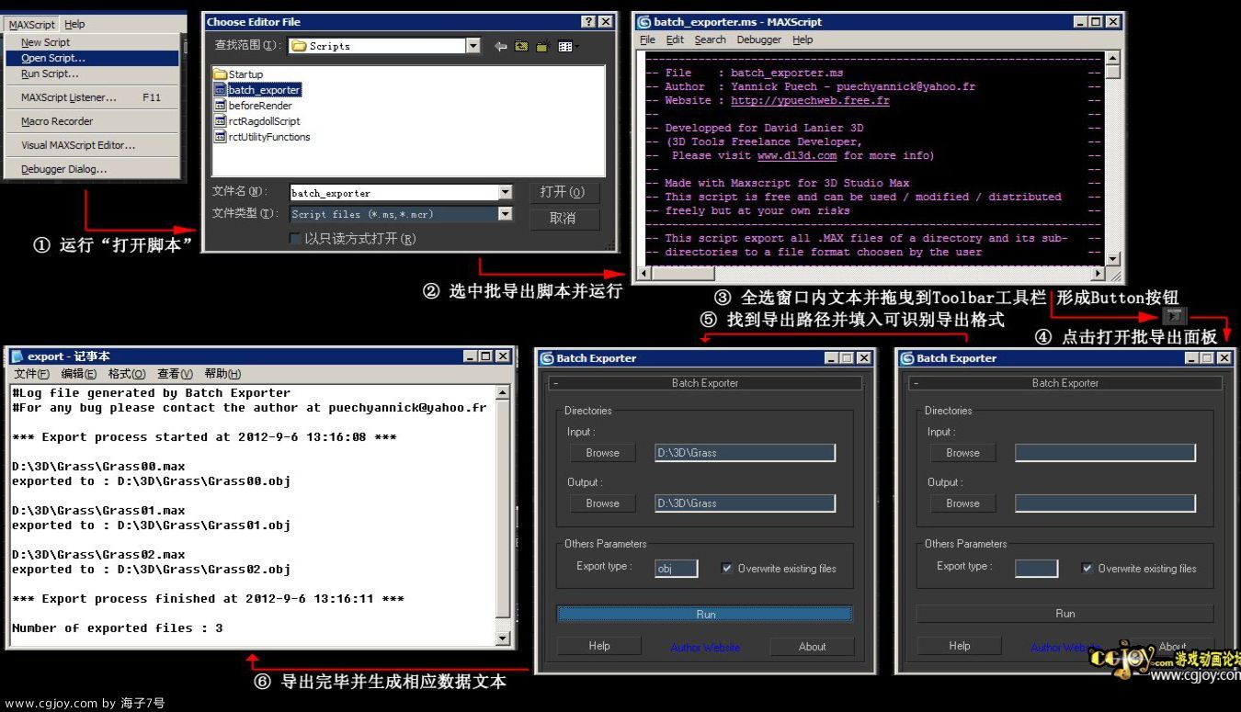The width and height of the screenshot is (1241, 712).
Task: Expand the Scripts look-in dropdown
Action: pyautogui.click(x=472, y=46)
